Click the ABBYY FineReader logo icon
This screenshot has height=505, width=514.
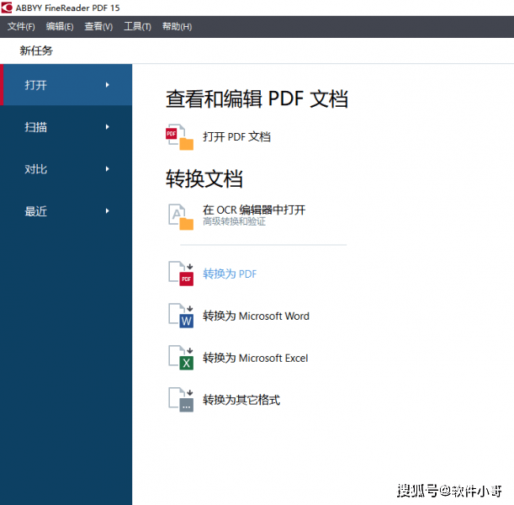7,8
